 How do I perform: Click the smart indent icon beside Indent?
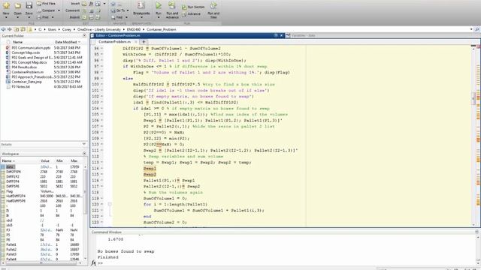click(84, 17)
